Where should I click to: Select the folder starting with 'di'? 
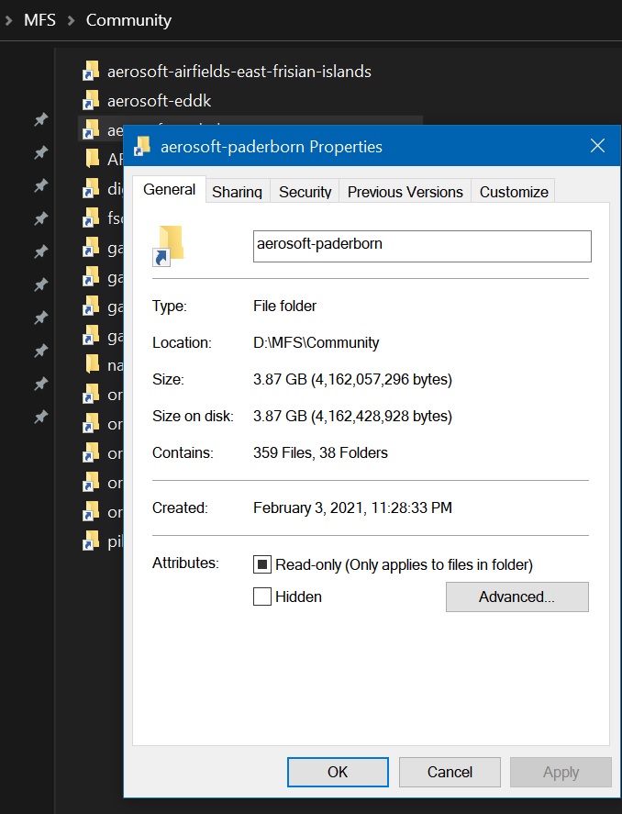102,189
